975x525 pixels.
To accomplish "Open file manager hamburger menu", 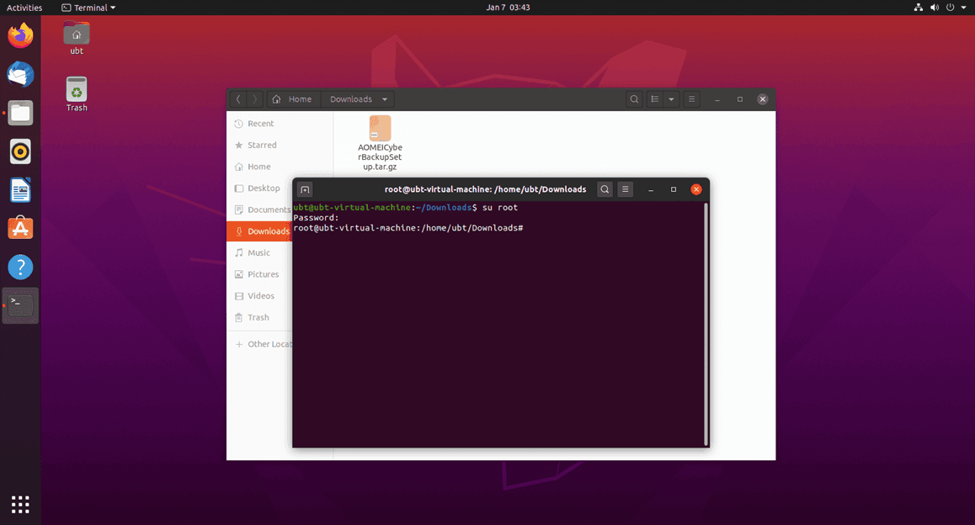I will [x=691, y=99].
